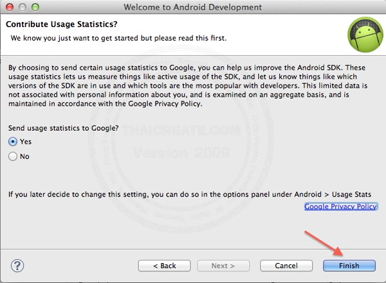Screen dimensions: 386x283
Task: Open the Google Privacy Policy link
Action: coord(340,206)
